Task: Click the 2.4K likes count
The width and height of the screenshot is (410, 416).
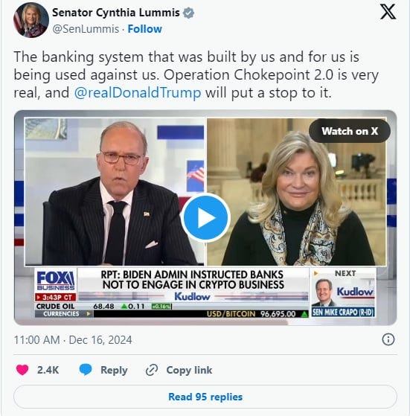Action: 48,370
